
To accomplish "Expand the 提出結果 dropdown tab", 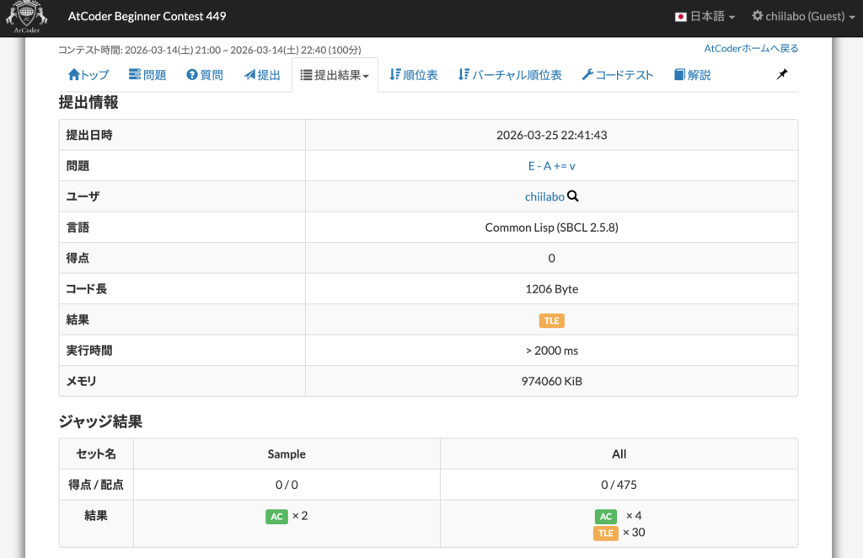I will 335,75.
